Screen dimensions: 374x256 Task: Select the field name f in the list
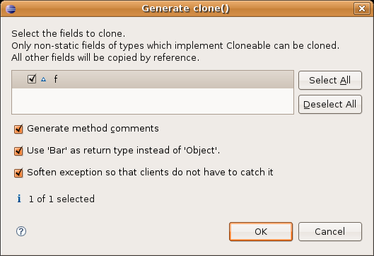(56, 79)
